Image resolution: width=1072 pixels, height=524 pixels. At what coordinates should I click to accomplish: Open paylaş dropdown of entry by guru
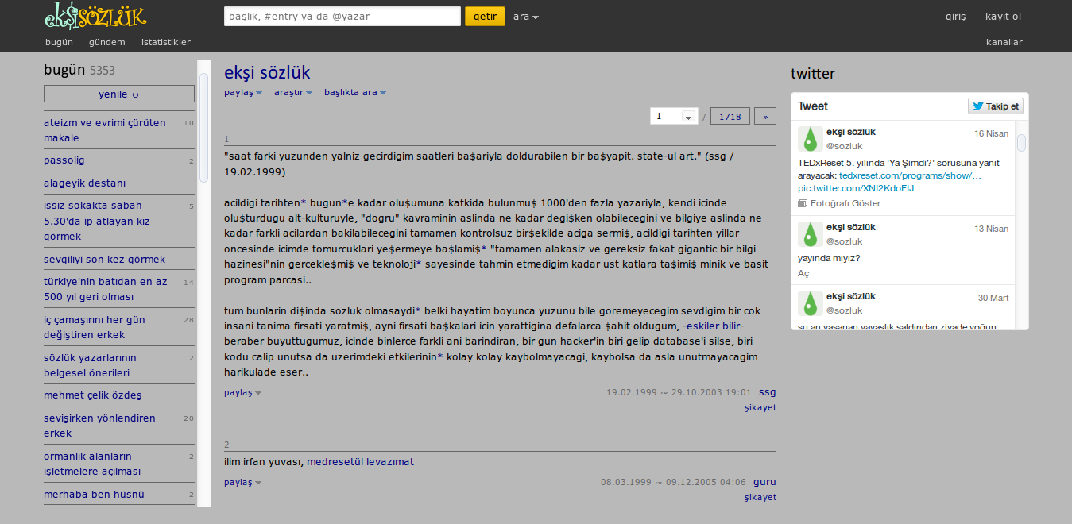pyautogui.click(x=242, y=482)
